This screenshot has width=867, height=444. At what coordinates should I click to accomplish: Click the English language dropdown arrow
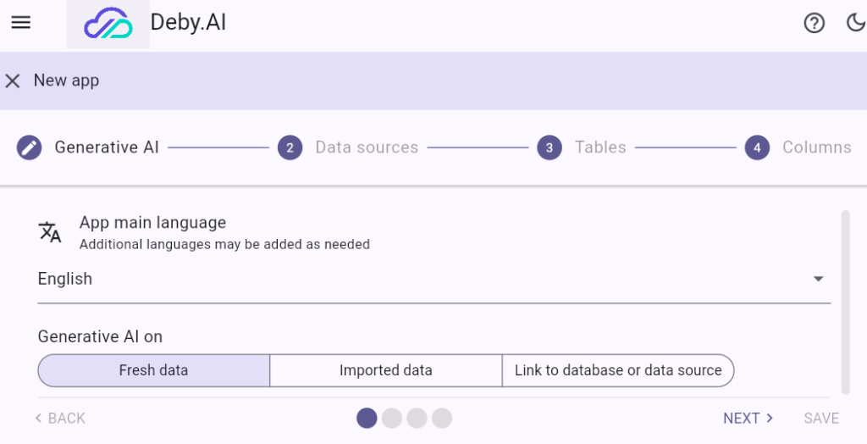click(x=818, y=280)
